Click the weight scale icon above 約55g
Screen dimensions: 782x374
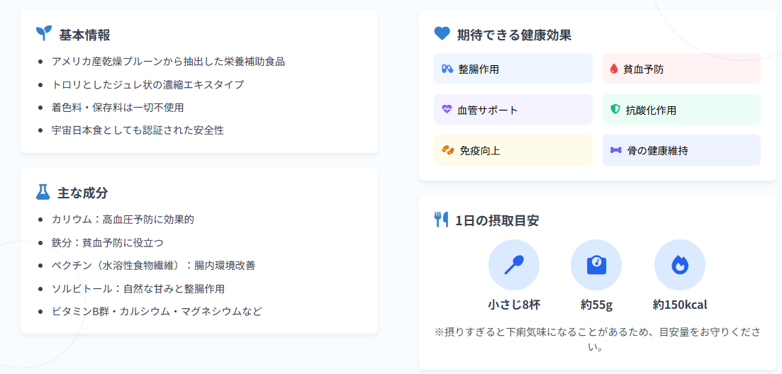(x=596, y=265)
